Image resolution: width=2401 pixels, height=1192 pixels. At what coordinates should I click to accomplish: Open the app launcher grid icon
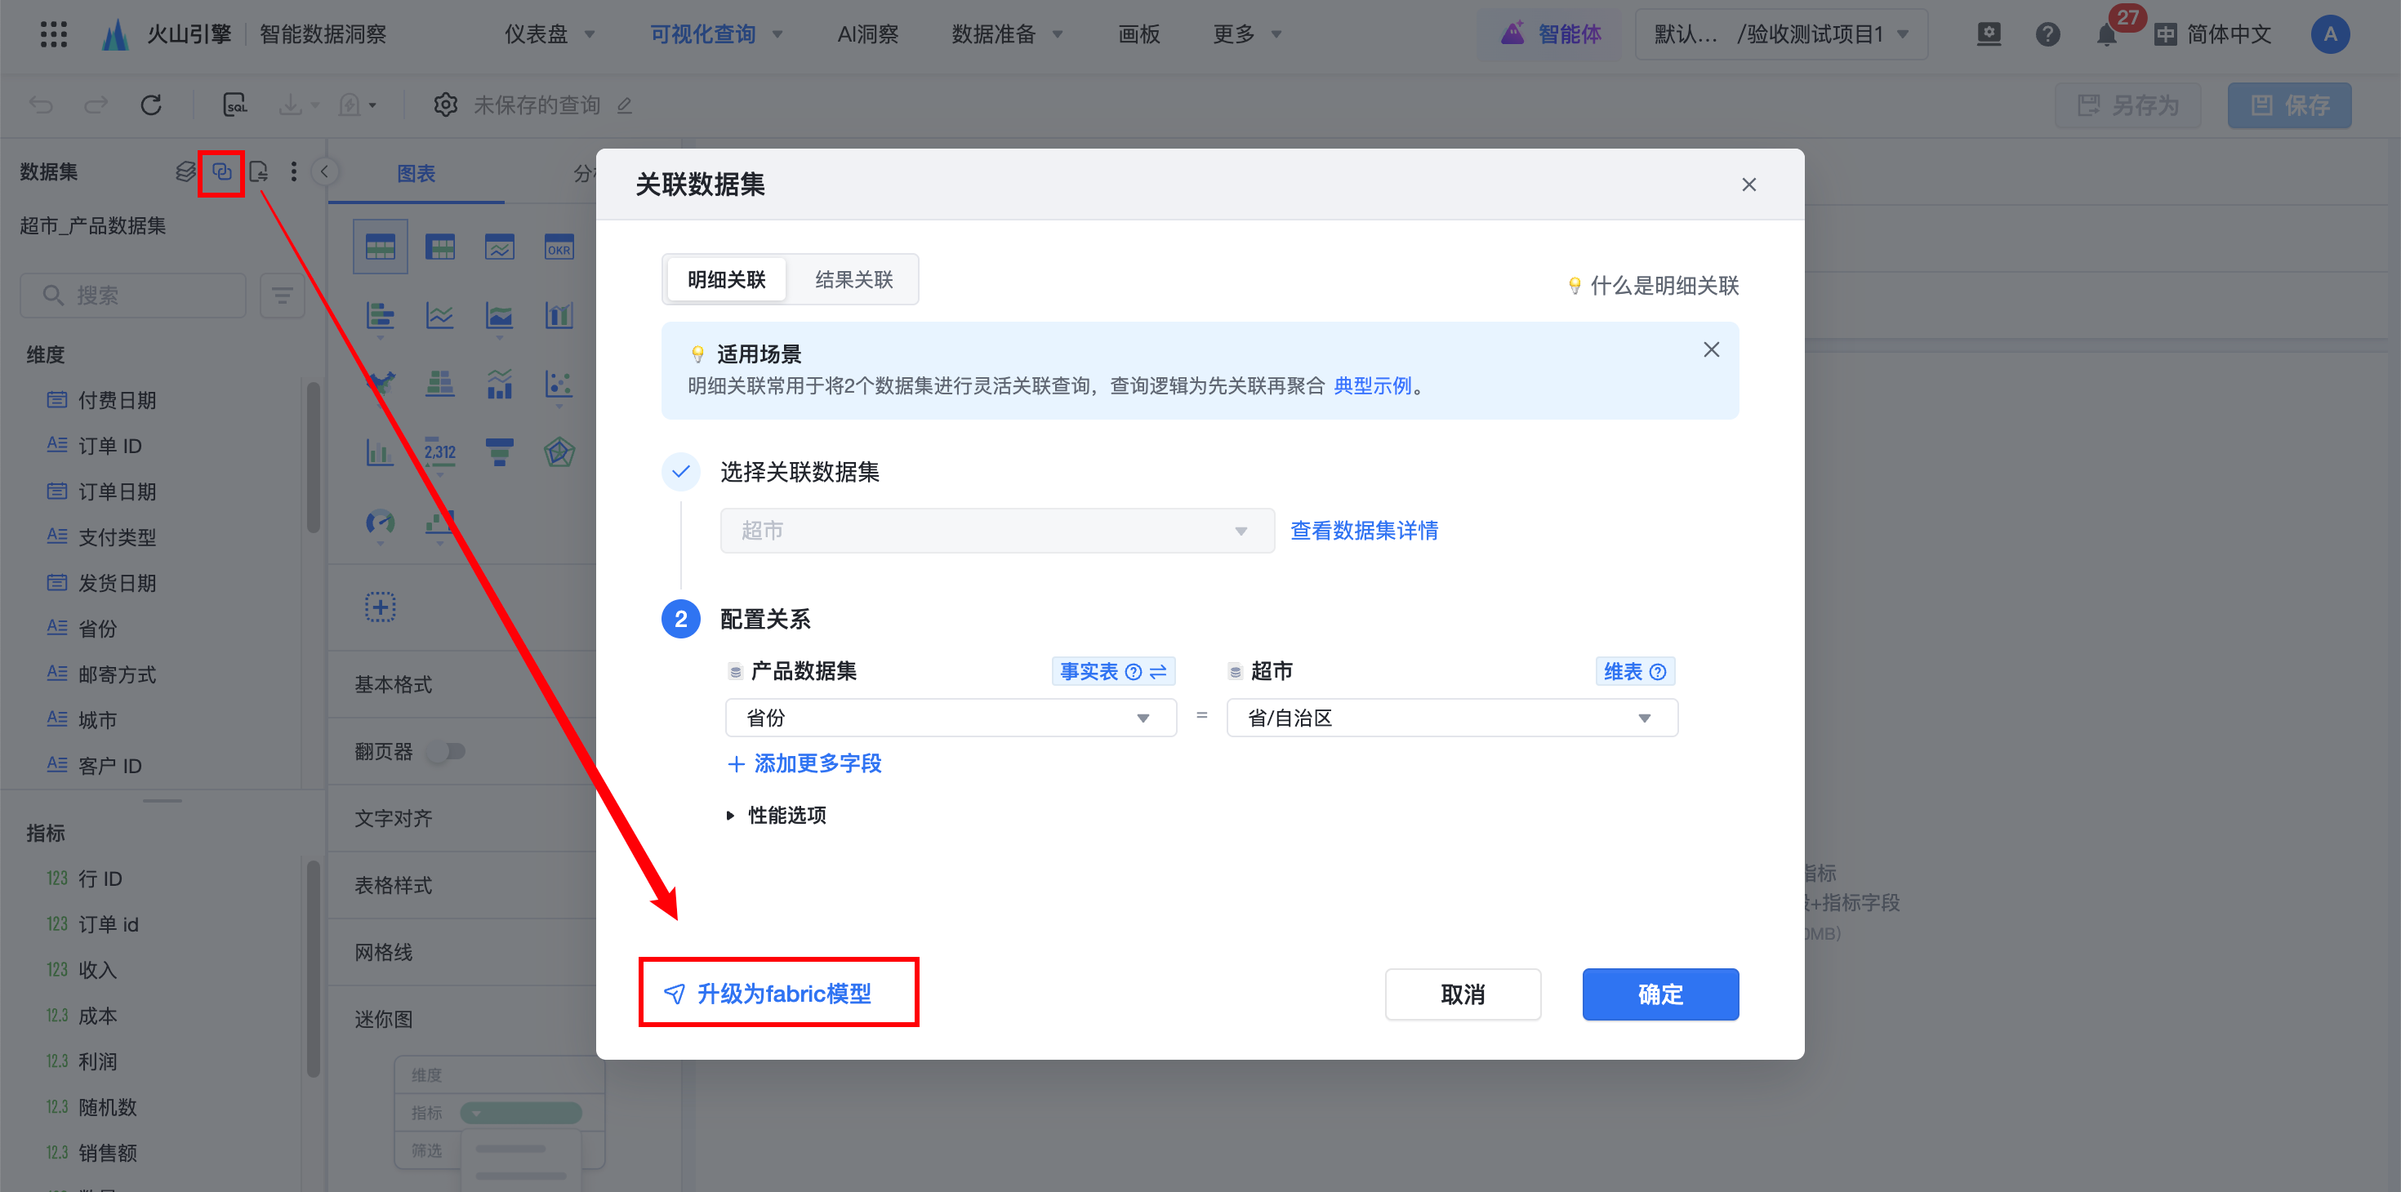(x=53, y=34)
